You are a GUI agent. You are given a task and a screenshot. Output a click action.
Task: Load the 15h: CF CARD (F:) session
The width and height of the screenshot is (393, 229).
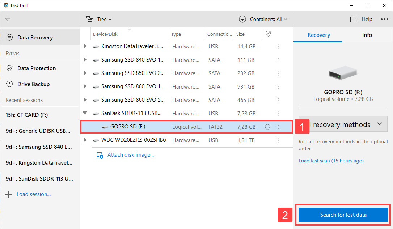(x=26, y=115)
